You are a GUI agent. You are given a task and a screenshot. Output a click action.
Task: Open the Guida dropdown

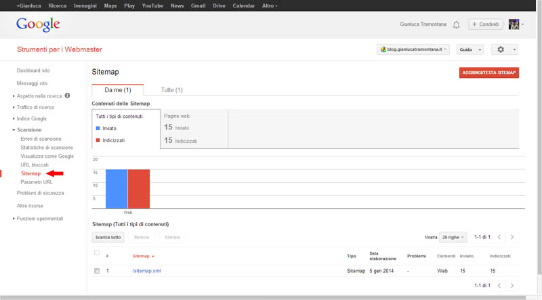[x=470, y=49]
